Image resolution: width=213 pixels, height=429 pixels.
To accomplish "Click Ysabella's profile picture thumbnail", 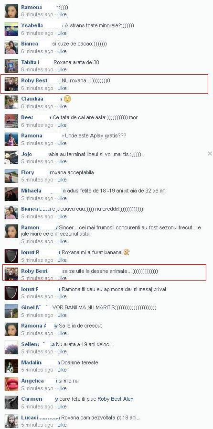I will 11,29.
